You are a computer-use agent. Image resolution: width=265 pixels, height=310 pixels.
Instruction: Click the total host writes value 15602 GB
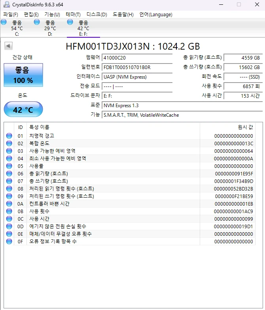pyautogui.click(x=243, y=67)
